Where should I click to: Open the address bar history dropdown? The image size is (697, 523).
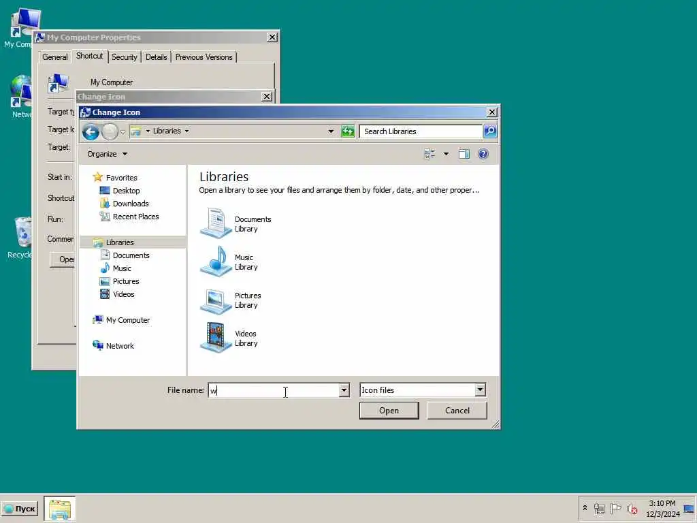[x=331, y=131]
